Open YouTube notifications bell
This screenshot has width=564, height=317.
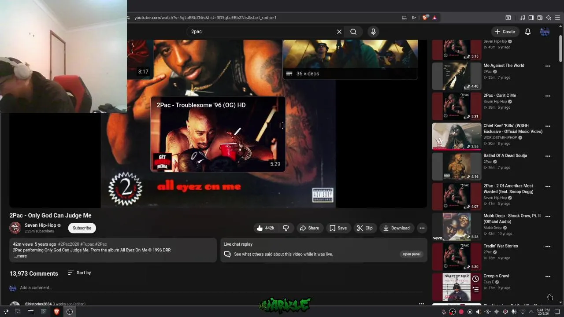pyautogui.click(x=528, y=32)
